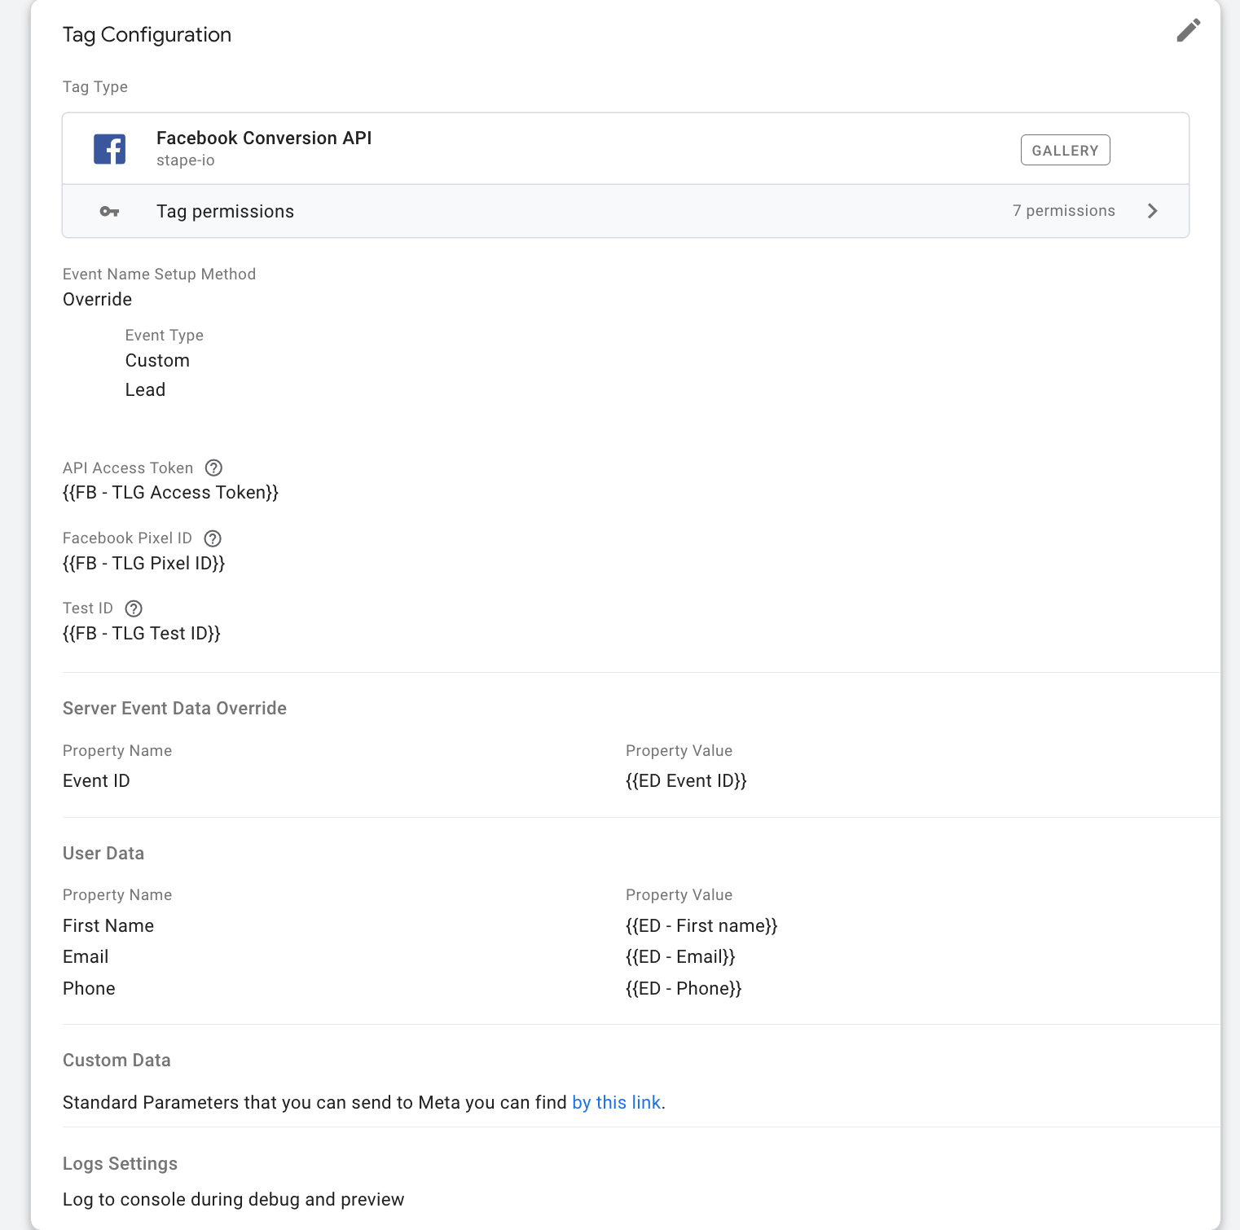Click the Facebook logo icon
This screenshot has width=1240, height=1230.
pyautogui.click(x=109, y=149)
